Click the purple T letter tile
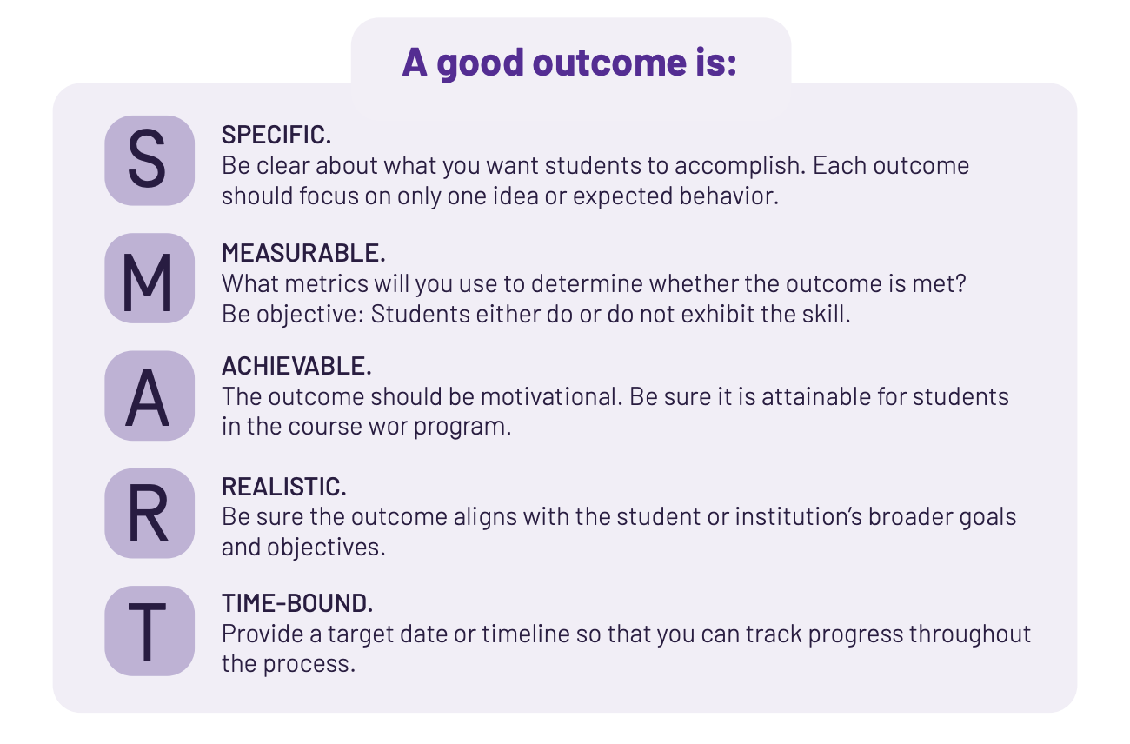1130x744 pixels. (150, 630)
